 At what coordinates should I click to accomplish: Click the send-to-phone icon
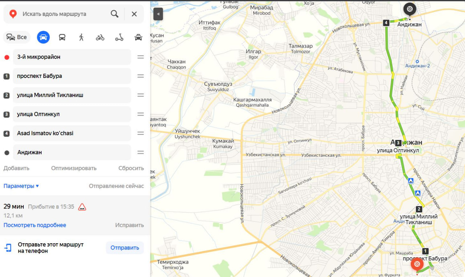point(8,248)
